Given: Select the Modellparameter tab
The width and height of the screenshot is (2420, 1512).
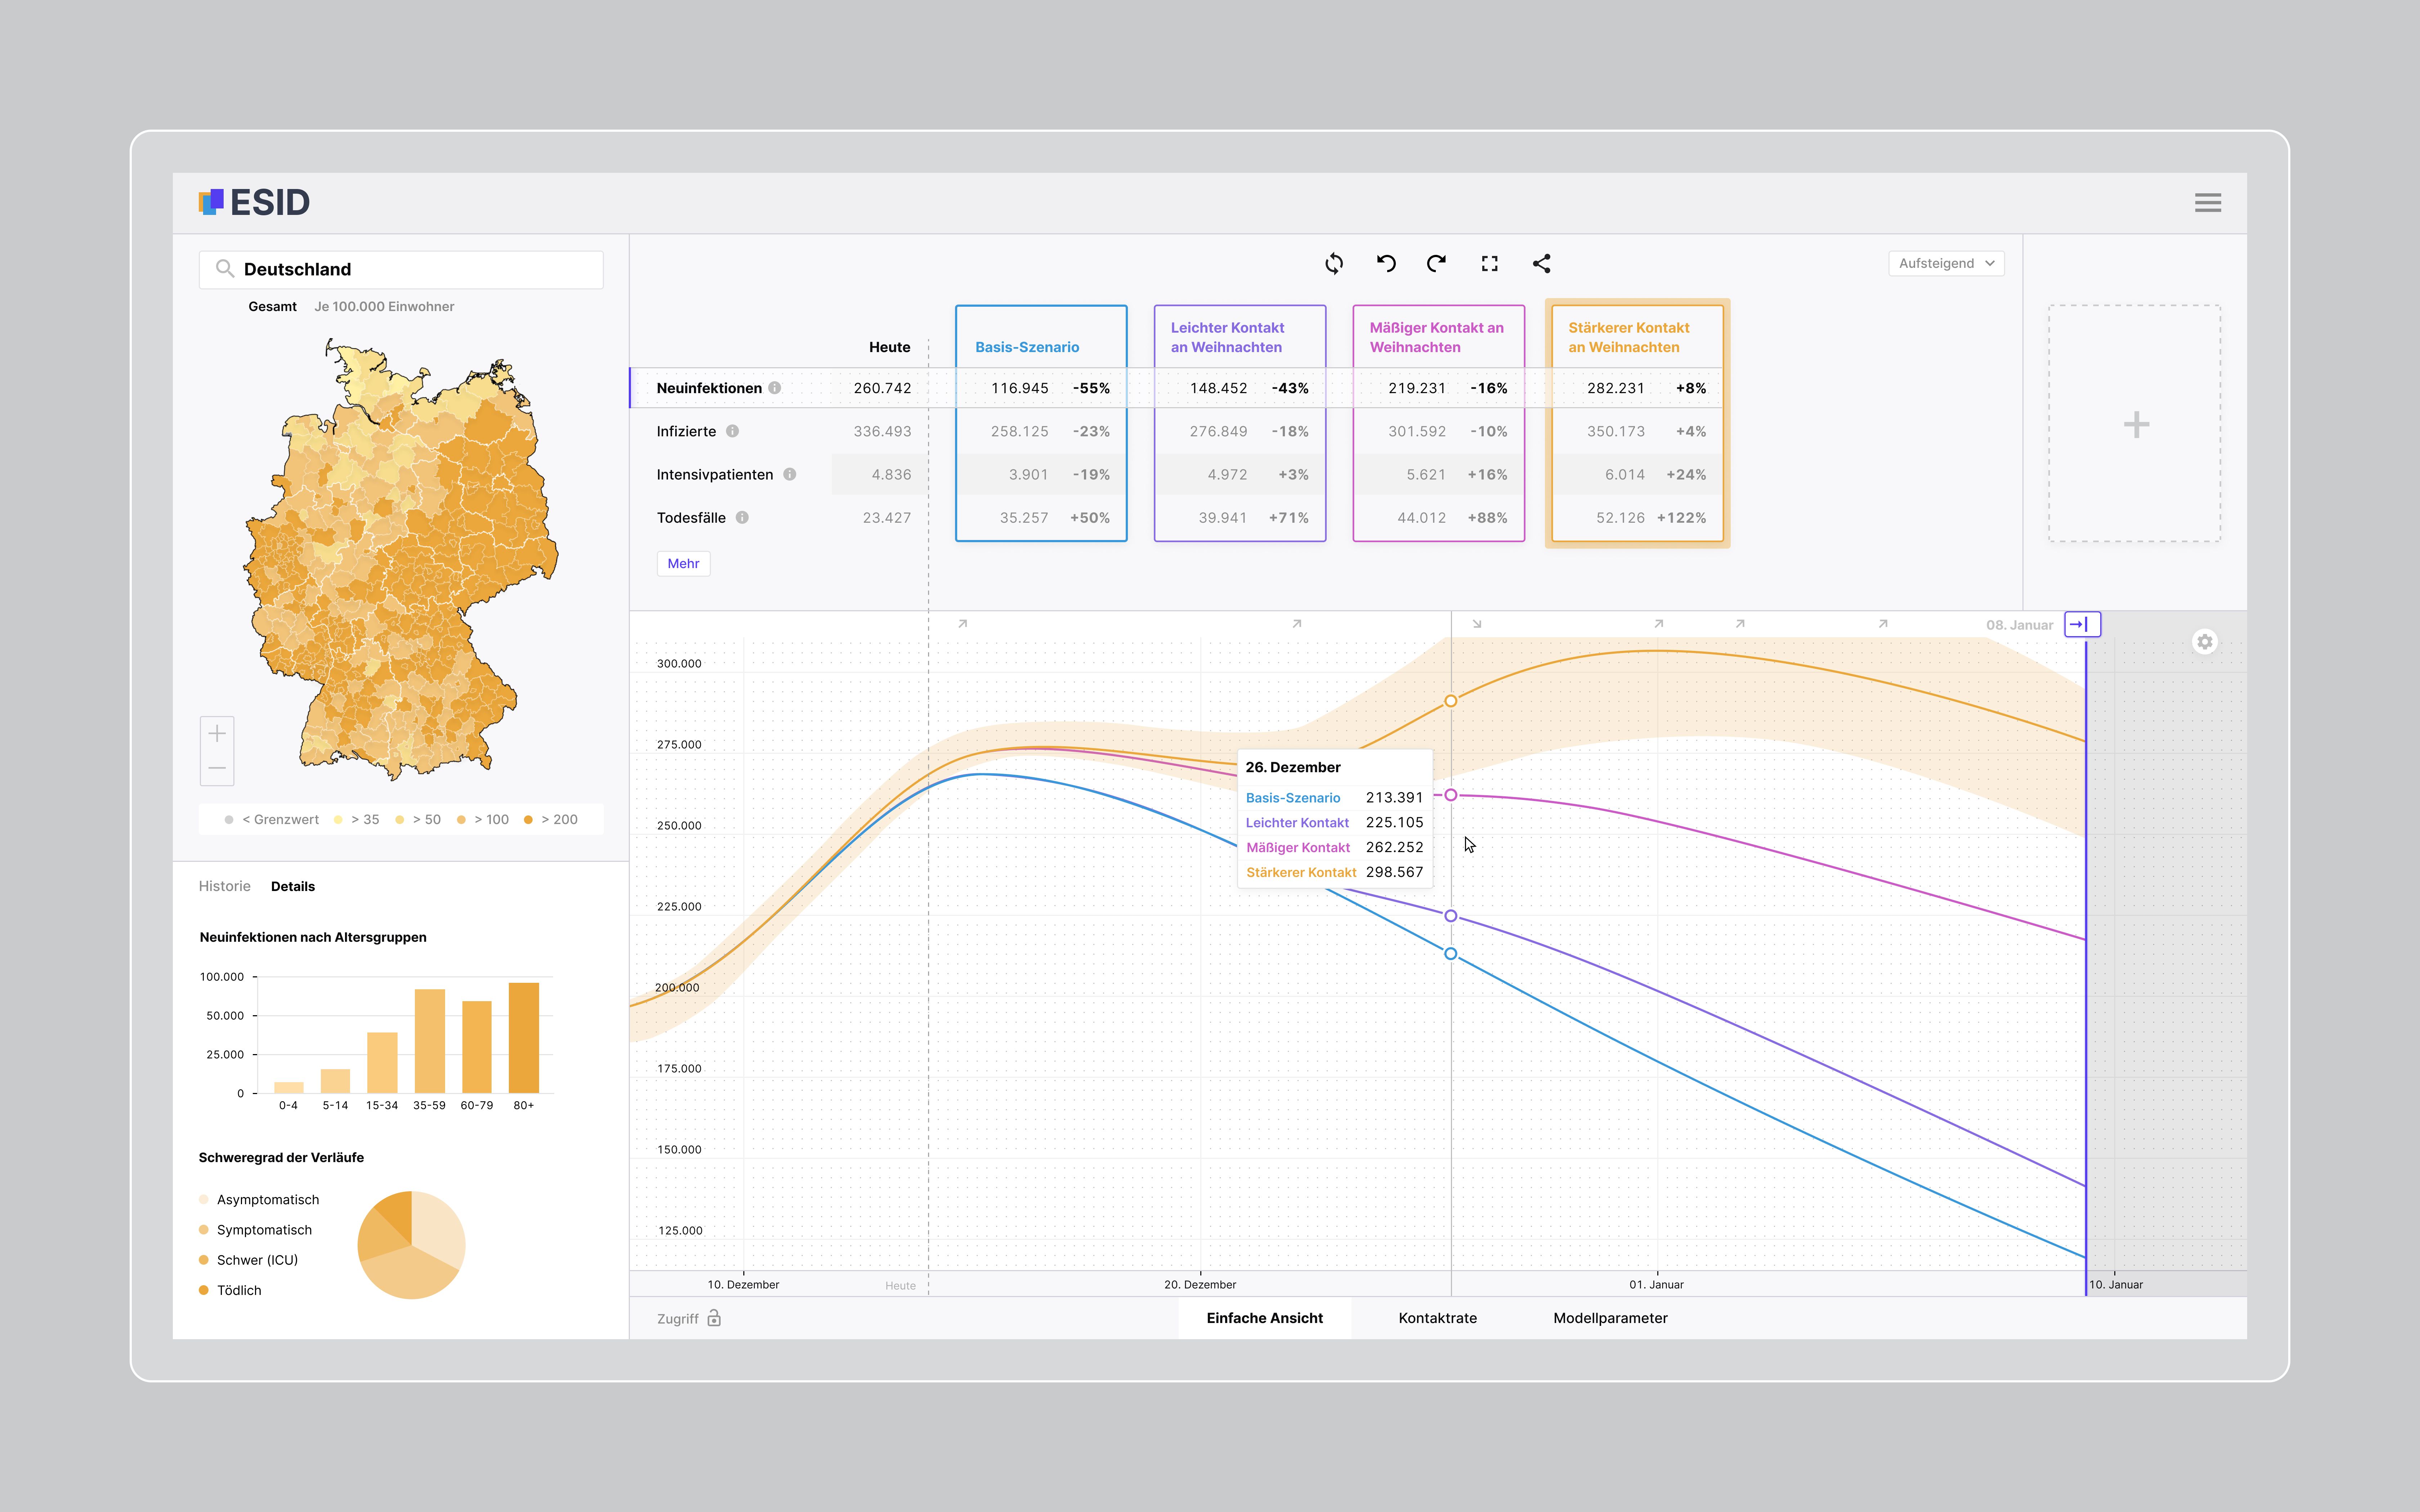Looking at the screenshot, I should coord(1610,1318).
